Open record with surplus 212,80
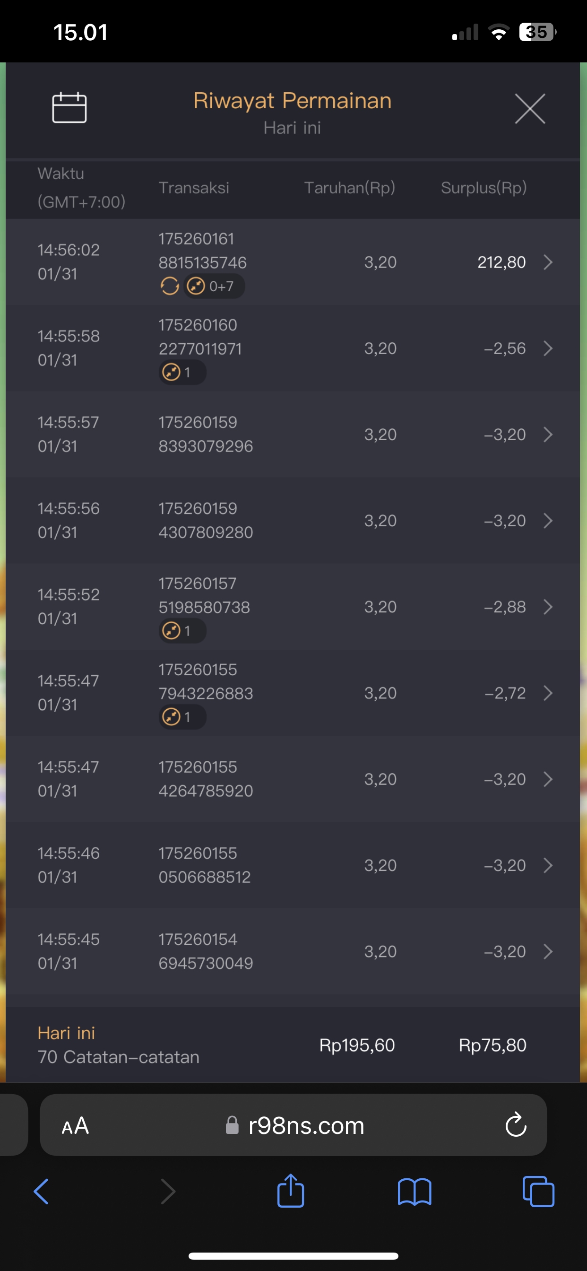Viewport: 587px width, 1271px height. click(x=501, y=262)
